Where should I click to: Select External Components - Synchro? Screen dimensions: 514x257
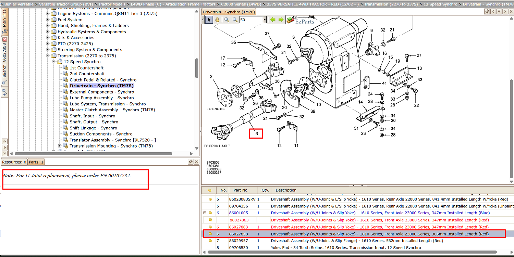click(x=102, y=92)
